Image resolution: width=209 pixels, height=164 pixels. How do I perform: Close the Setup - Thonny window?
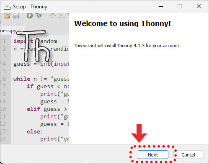coord(199,6)
